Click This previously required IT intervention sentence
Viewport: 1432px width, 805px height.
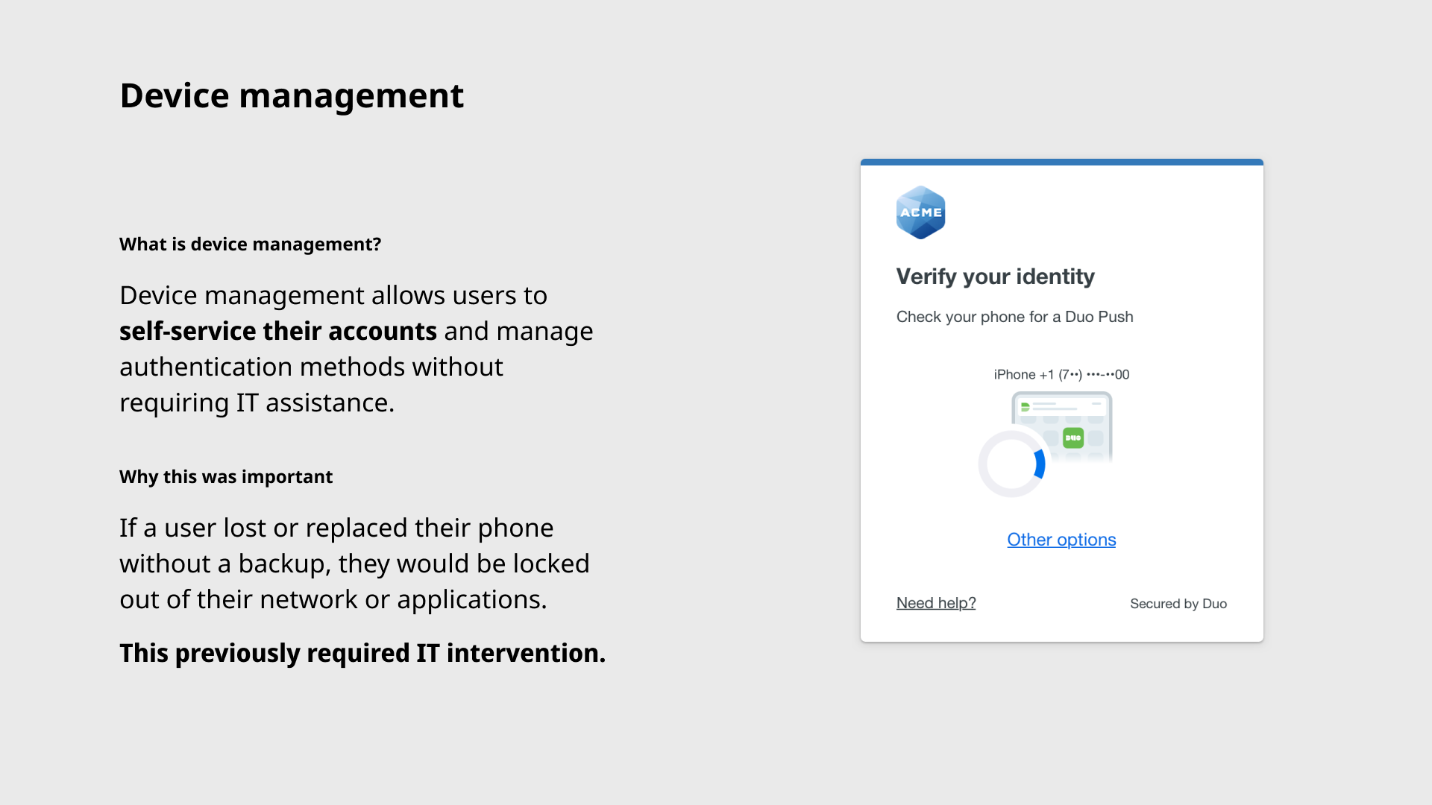tap(362, 653)
